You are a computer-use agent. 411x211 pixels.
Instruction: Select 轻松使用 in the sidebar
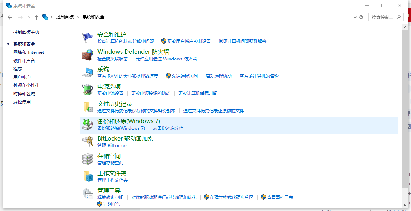point(22,102)
